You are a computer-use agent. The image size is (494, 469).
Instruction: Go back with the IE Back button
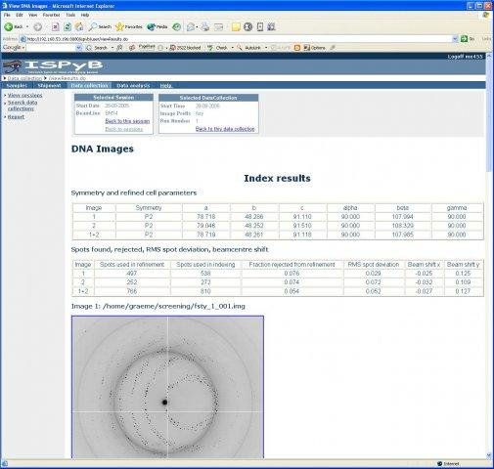[x=14, y=26]
